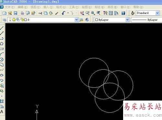Undo the last action with the Undo arrow

click(x=64, y=13)
